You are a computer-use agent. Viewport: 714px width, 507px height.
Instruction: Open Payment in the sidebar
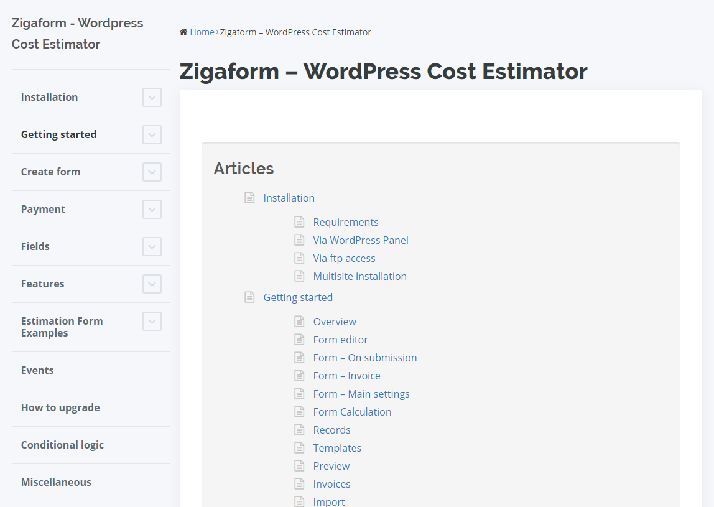[43, 209]
